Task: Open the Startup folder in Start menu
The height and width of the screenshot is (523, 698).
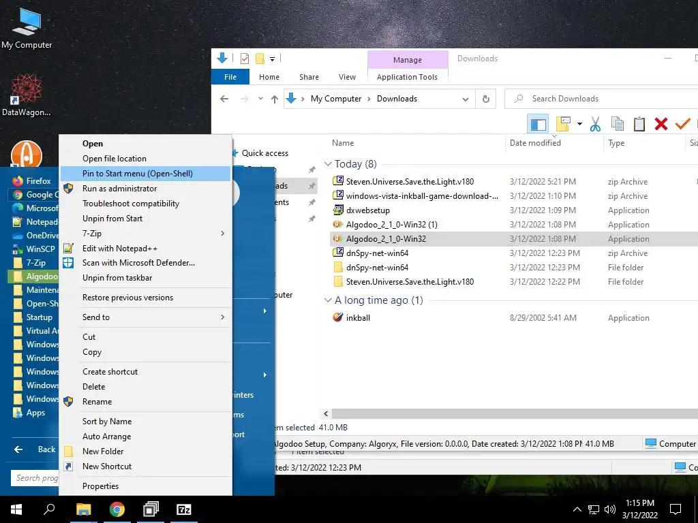Action: click(x=33, y=317)
